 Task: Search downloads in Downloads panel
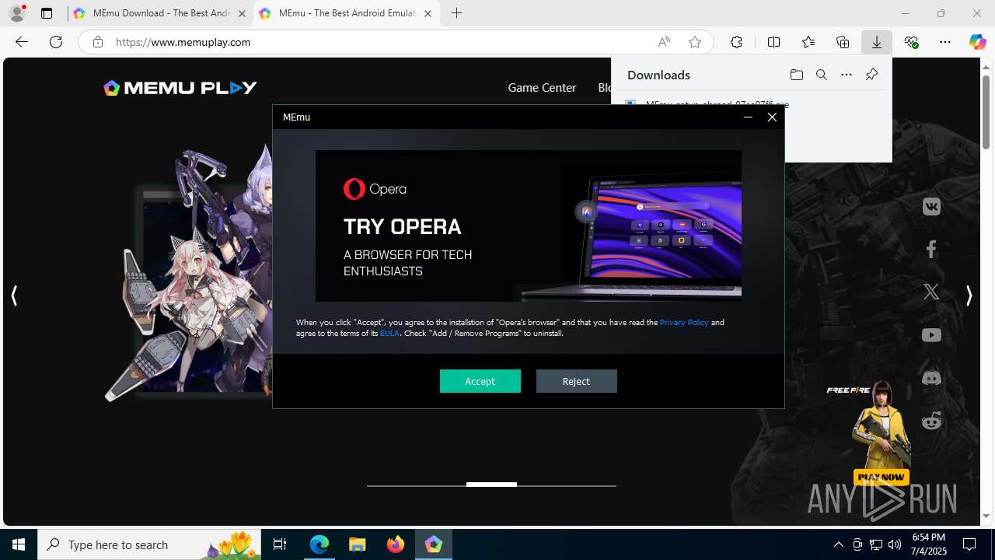(x=821, y=75)
